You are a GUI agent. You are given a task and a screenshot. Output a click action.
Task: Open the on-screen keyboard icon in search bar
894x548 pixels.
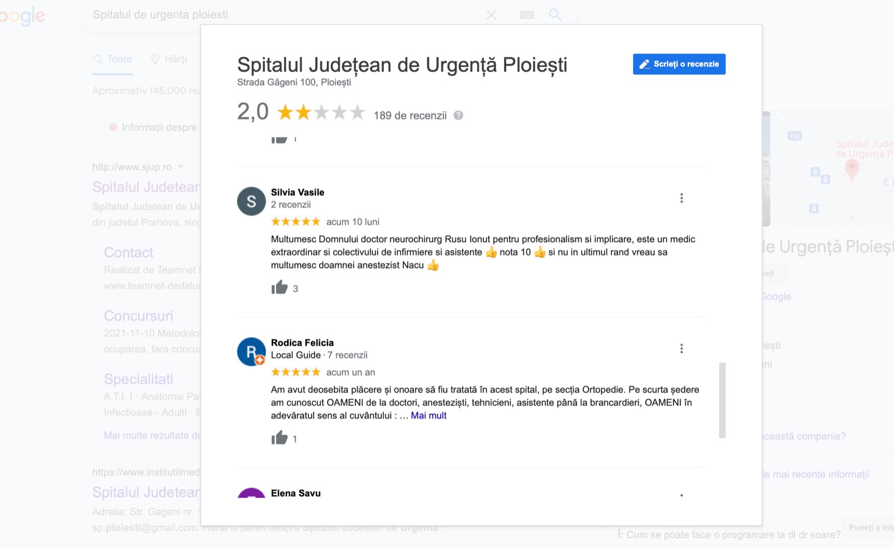526,15
